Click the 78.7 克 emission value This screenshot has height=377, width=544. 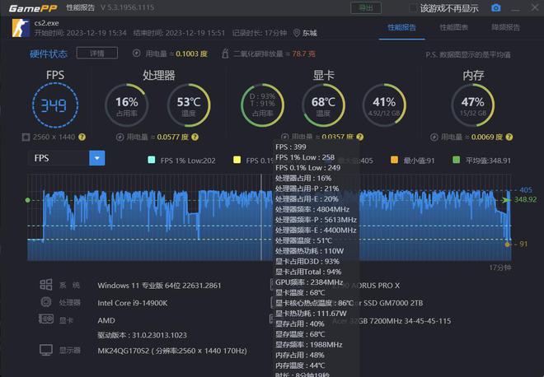303,54
